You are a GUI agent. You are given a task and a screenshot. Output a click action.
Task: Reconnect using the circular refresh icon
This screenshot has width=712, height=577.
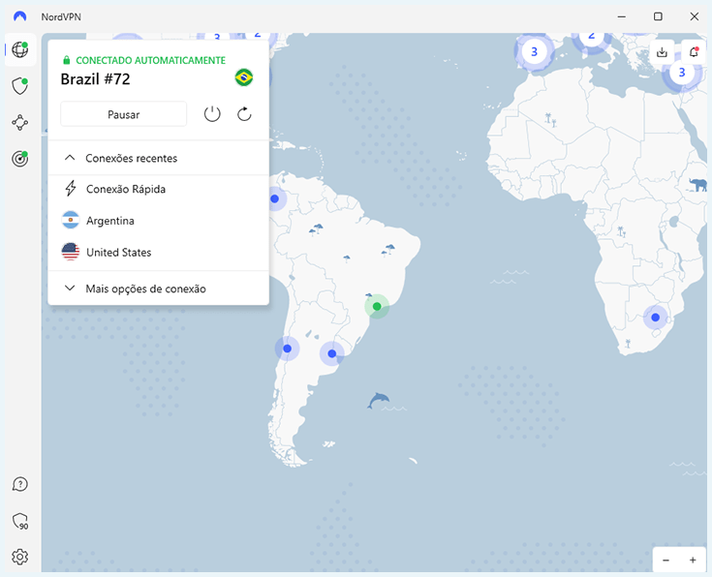[x=244, y=114]
